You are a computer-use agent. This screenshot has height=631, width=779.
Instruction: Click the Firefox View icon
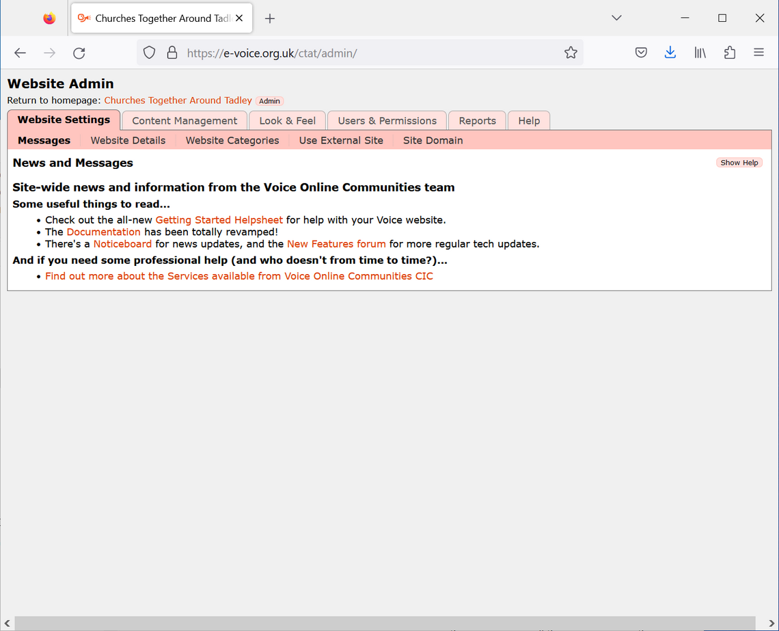[49, 18]
